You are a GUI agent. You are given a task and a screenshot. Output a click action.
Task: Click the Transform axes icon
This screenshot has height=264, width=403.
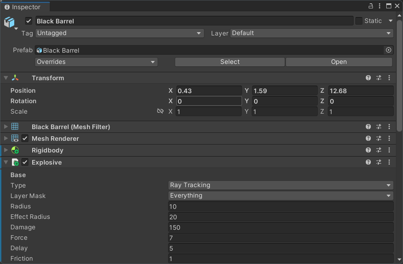click(15, 78)
